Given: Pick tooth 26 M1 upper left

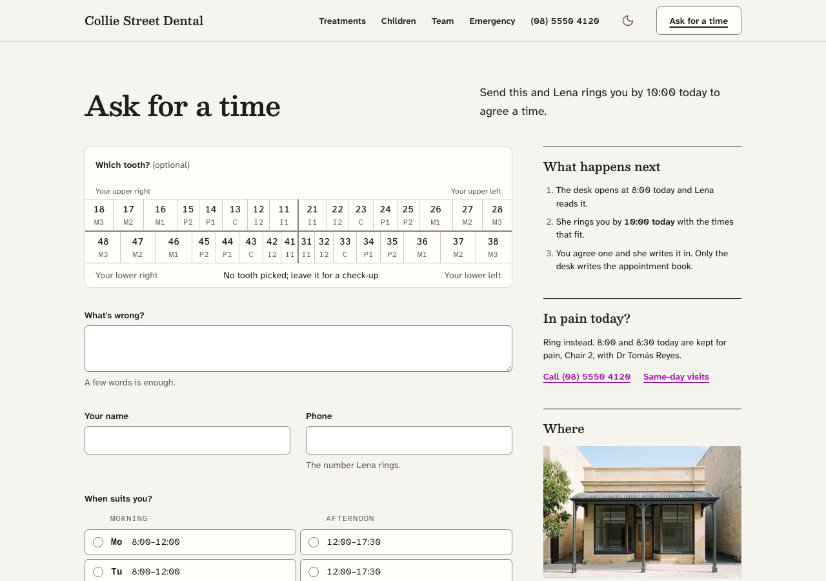Looking at the screenshot, I should [436, 215].
